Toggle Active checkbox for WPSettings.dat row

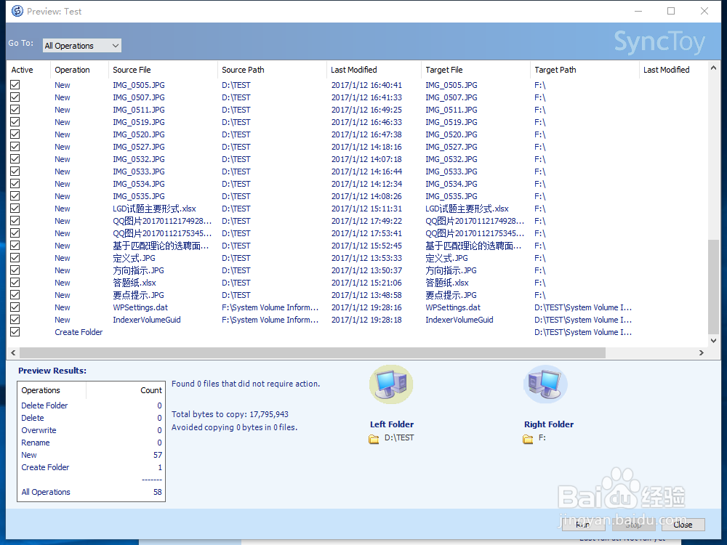(15, 307)
